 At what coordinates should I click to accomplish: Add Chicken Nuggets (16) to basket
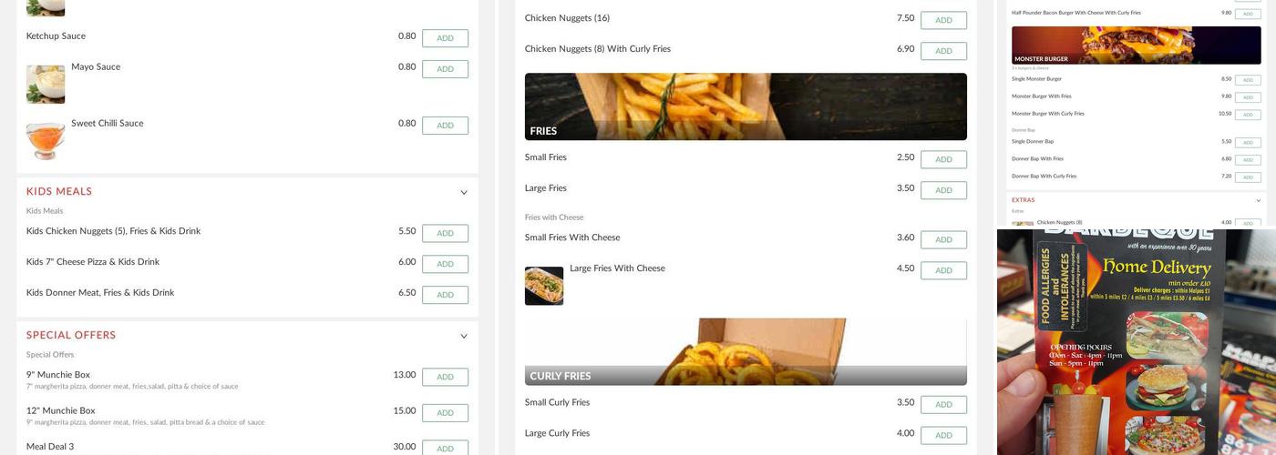pyautogui.click(x=943, y=20)
